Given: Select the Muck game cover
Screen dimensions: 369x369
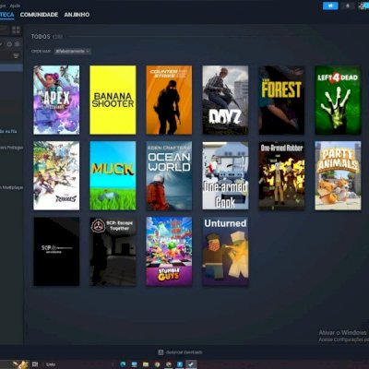Looking at the screenshot, I should [113, 175].
